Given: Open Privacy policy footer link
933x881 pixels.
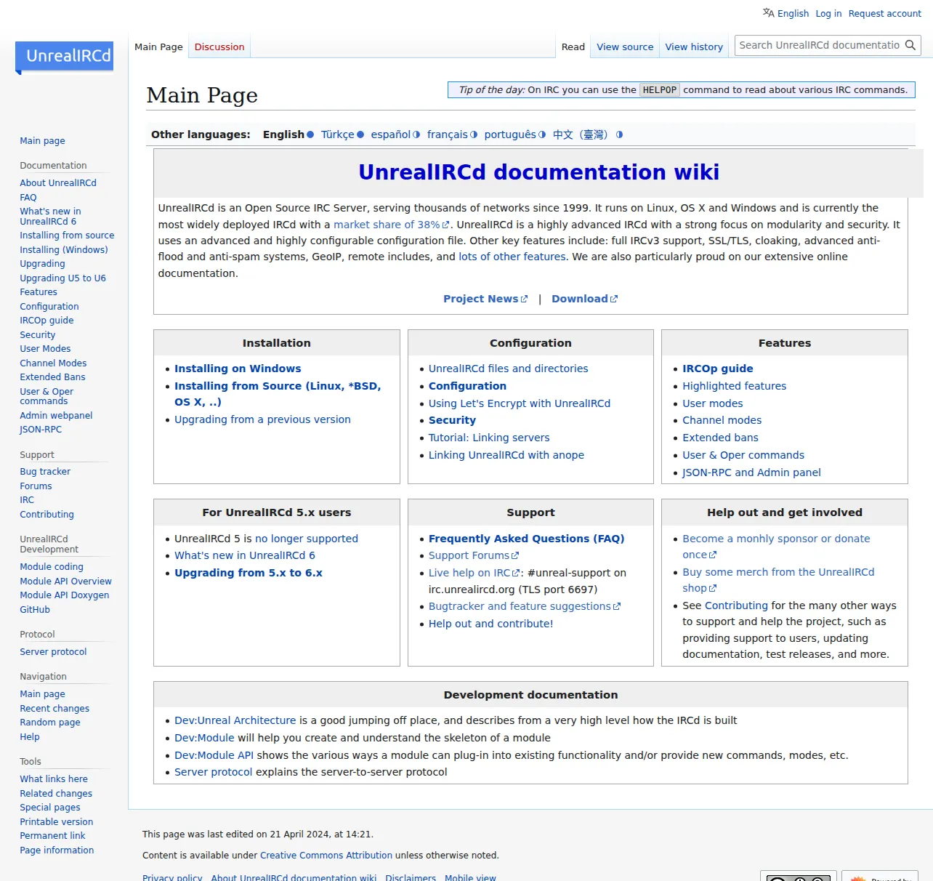Looking at the screenshot, I should coord(172,877).
